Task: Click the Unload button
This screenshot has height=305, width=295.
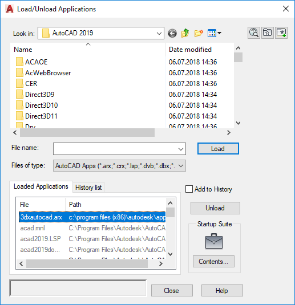Action: pyautogui.click(x=215, y=208)
